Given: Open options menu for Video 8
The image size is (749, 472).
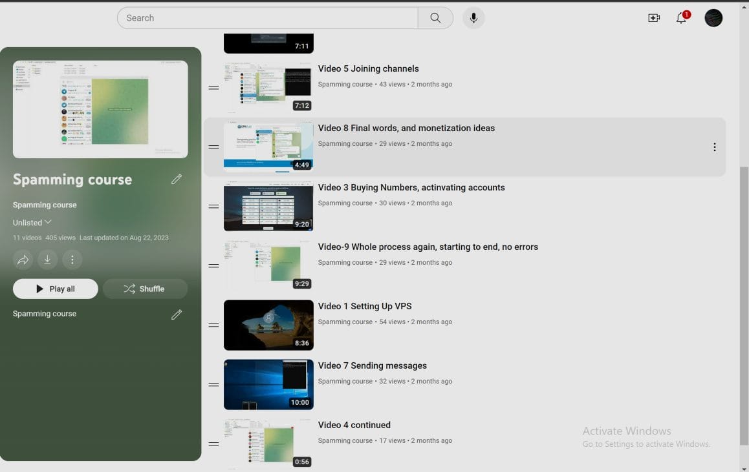Looking at the screenshot, I should [x=714, y=147].
